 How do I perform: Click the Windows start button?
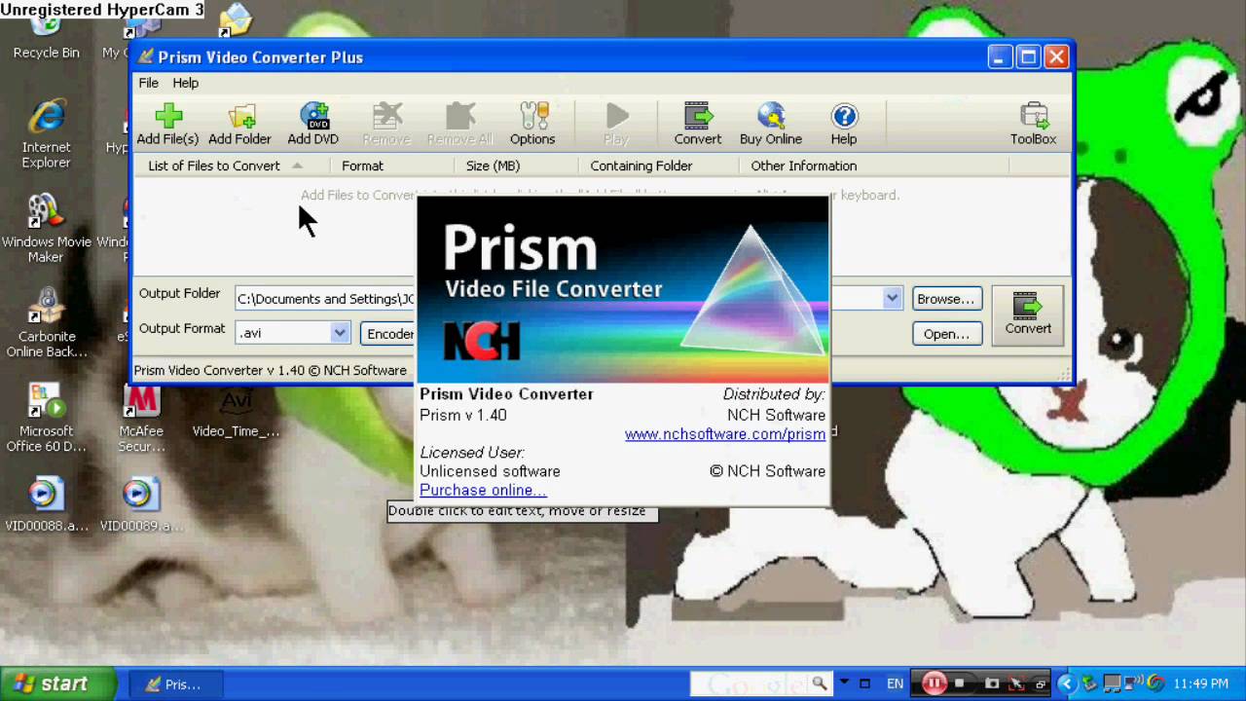tap(58, 684)
